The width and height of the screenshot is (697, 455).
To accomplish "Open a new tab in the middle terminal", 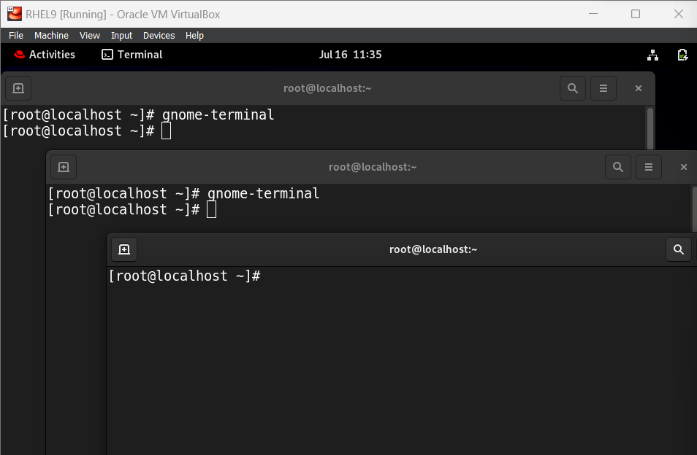I will 63,166.
